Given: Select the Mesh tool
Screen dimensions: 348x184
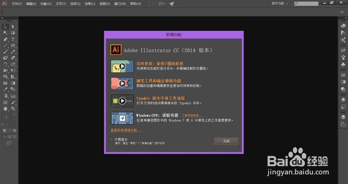Looking at the screenshot, I should [5, 83].
